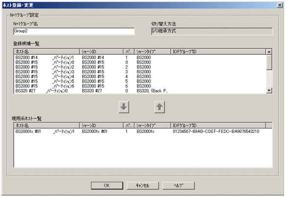
Task: Select candidate row BS2000 #15 パーティション6
Action: pyautogui.click(x=140, y=86)
